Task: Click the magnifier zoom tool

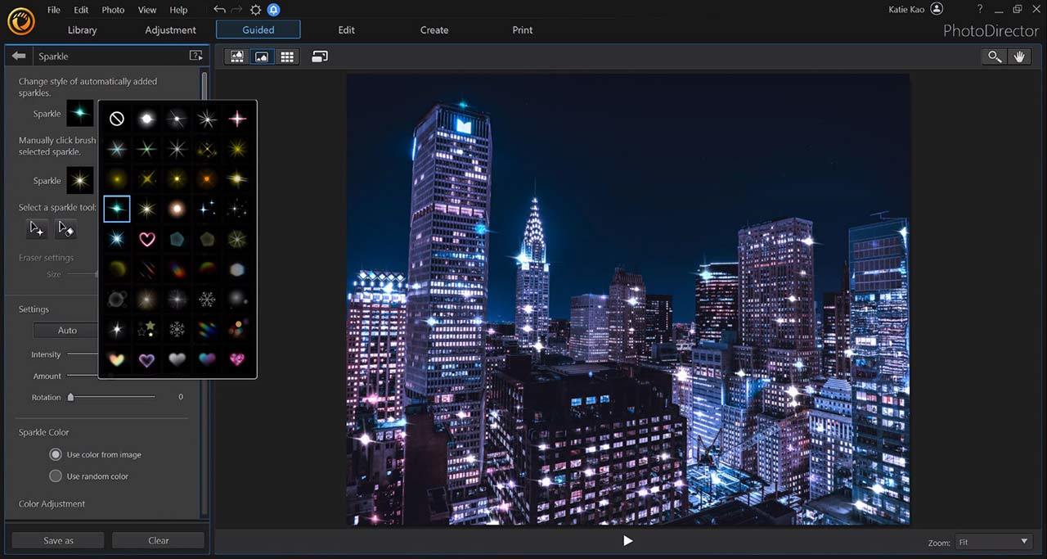Action: 994,56
